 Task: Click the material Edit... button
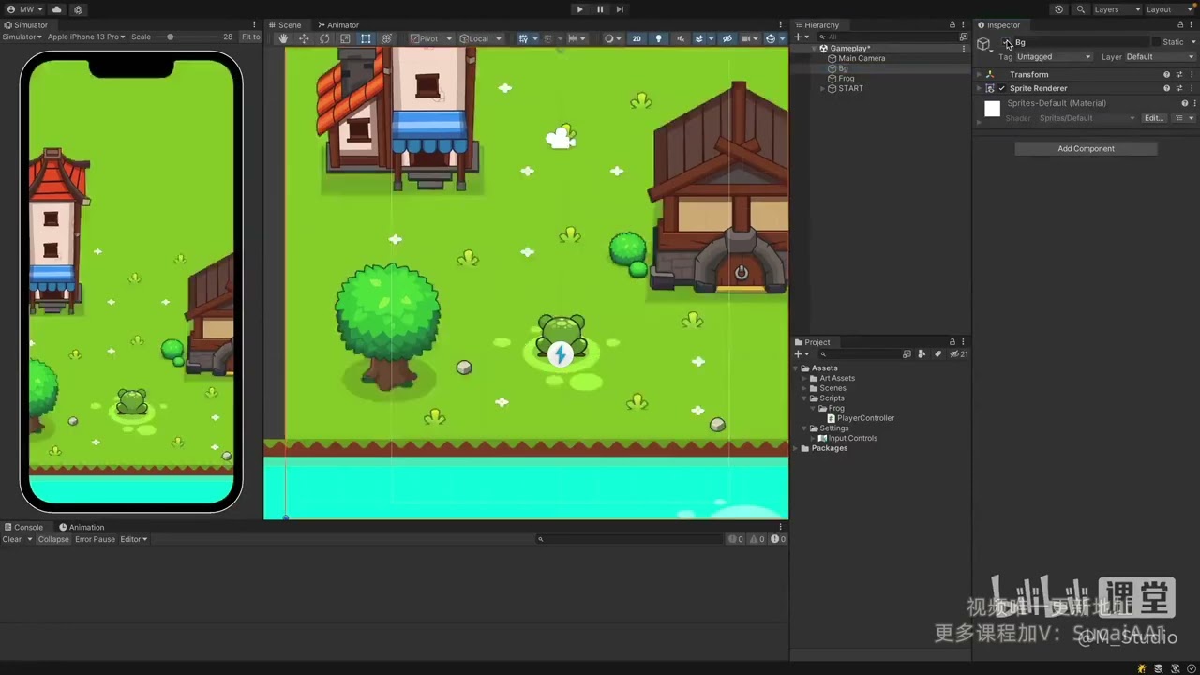(1154, 118)
